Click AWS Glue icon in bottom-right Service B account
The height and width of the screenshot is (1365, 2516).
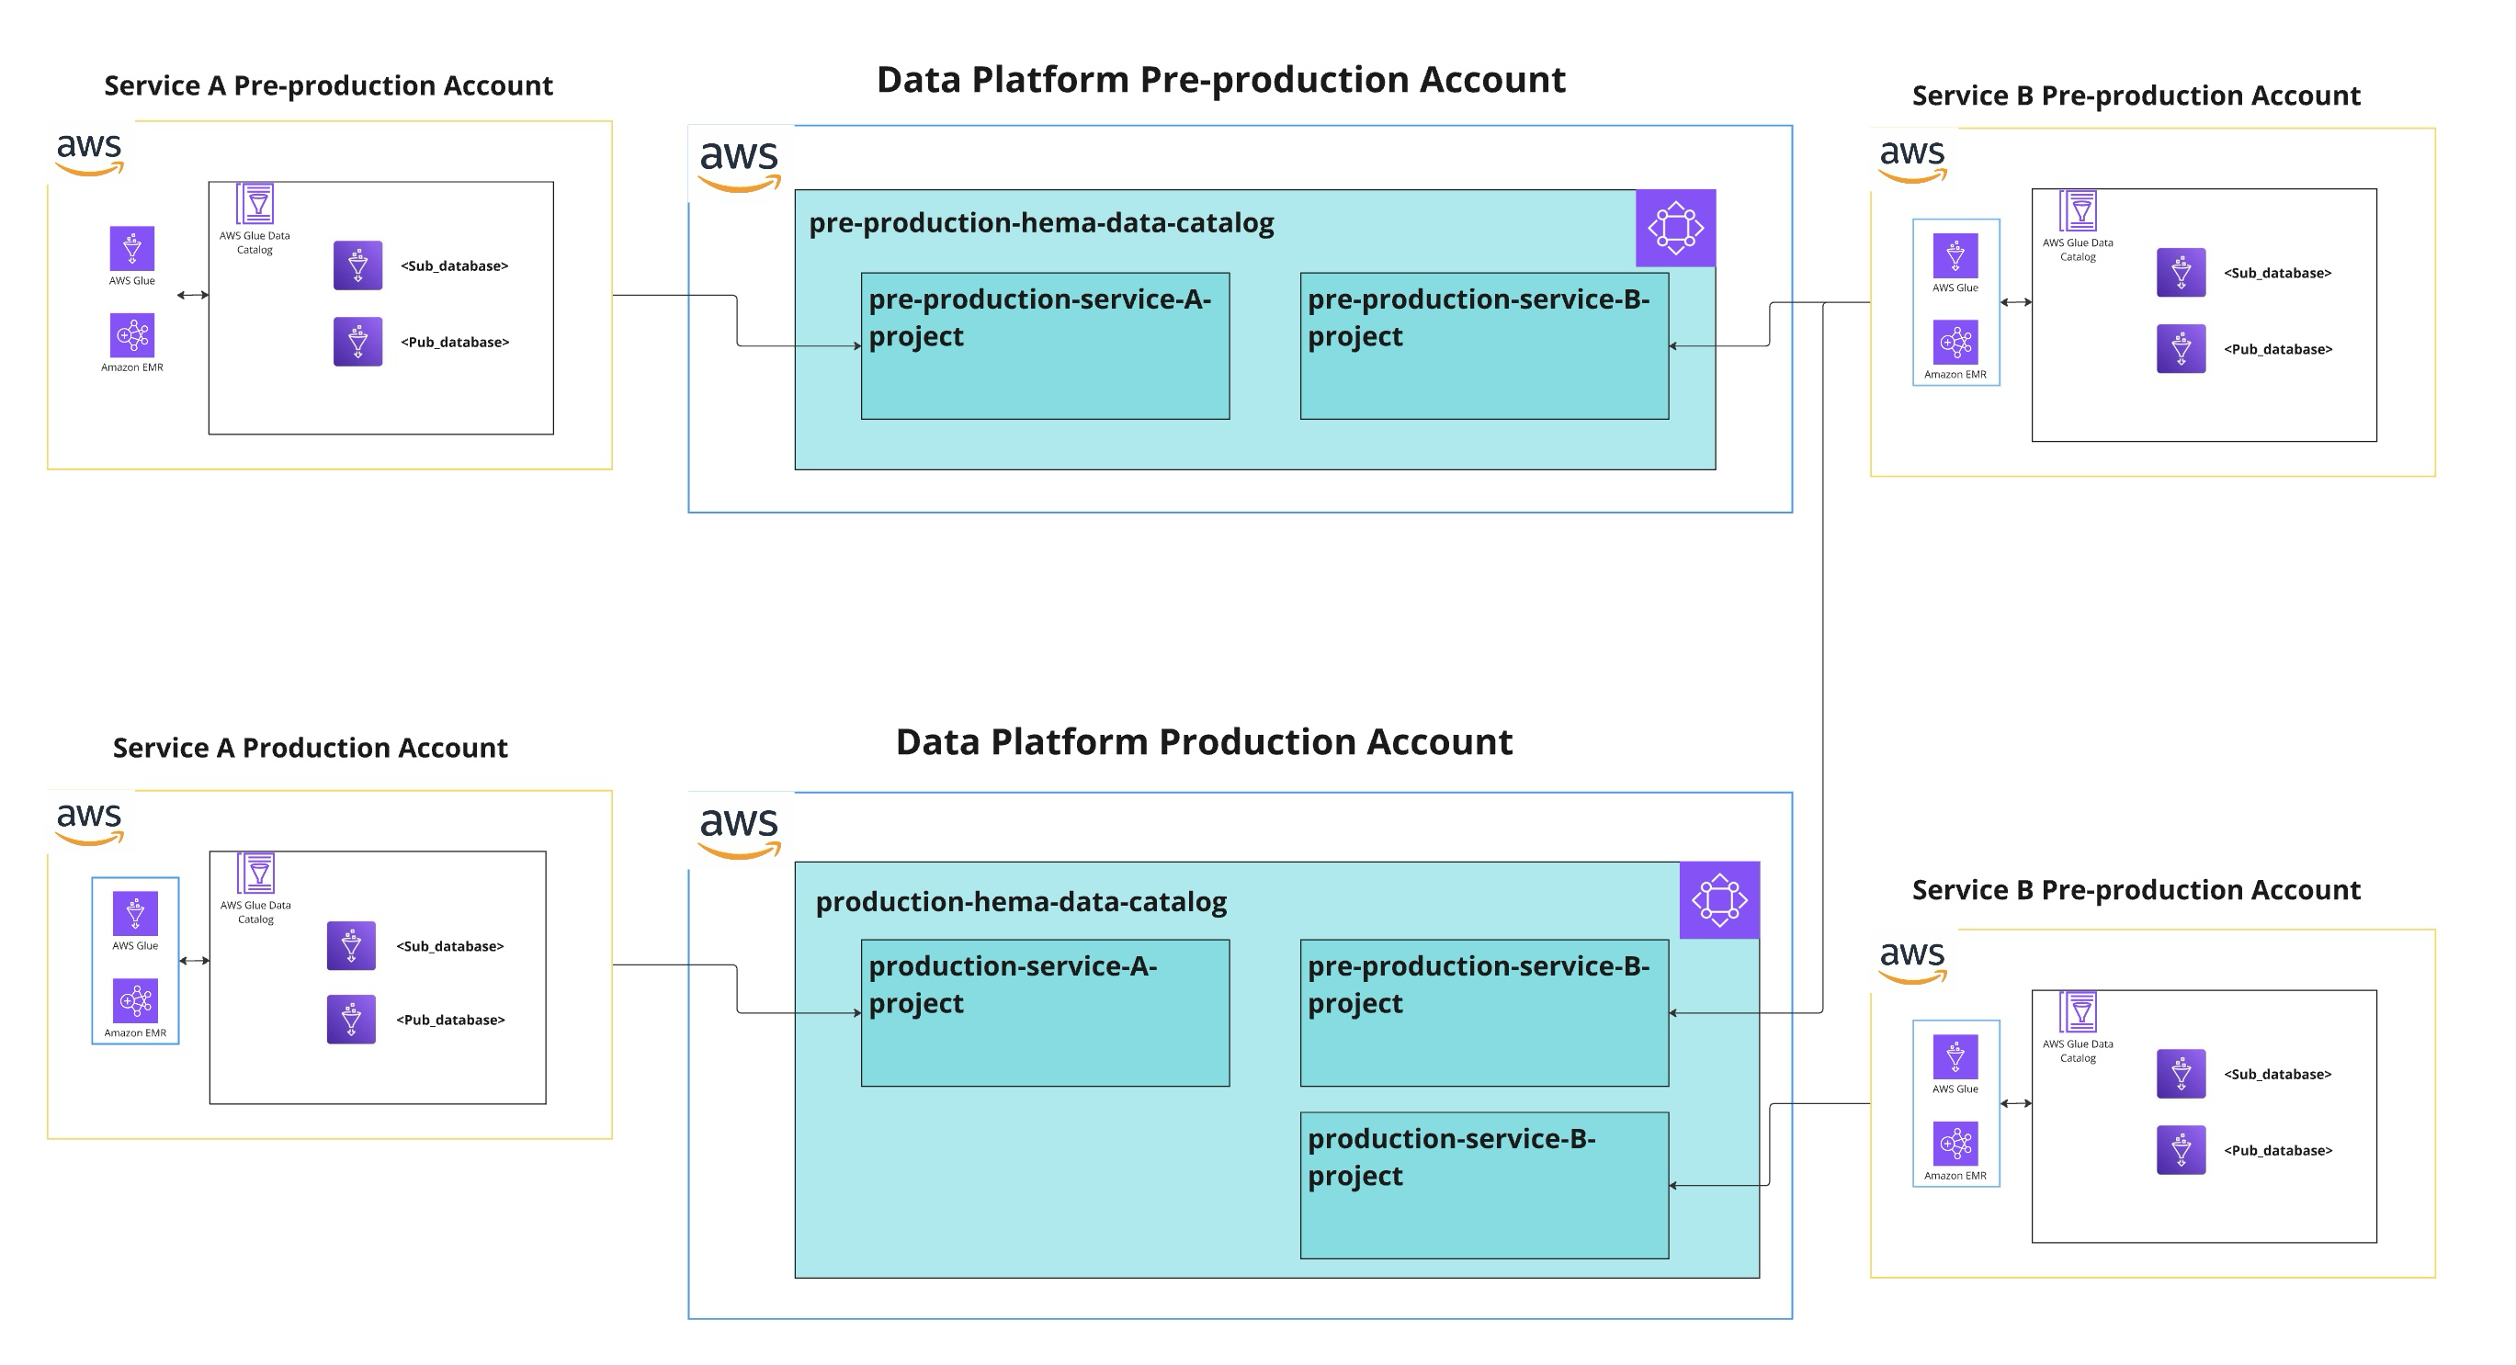(x=1955, y=1057)
